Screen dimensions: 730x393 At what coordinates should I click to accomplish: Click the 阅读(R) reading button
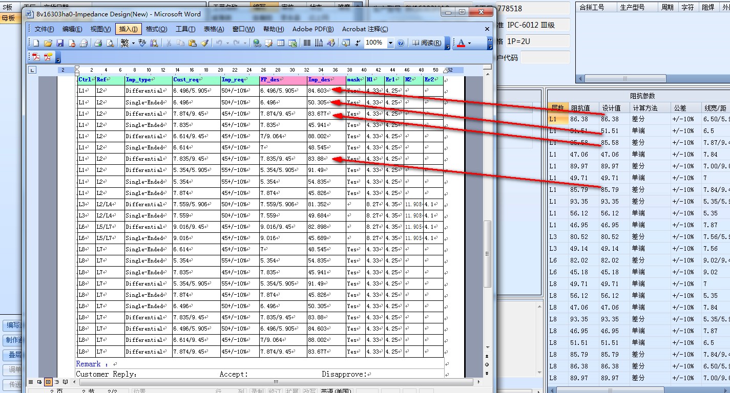point(427,43)
